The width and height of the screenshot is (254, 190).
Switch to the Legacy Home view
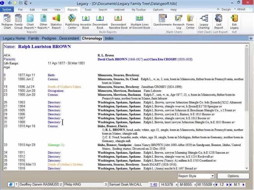coord(14,38)
